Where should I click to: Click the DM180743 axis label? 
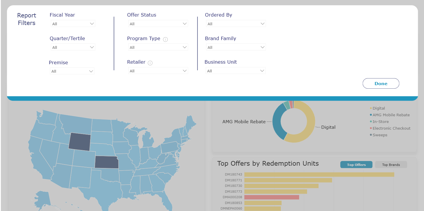(234, 175)
